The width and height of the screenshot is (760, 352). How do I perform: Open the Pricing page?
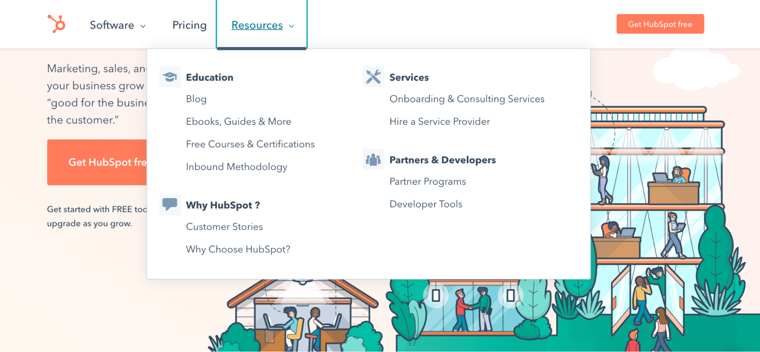(x=189, y=25)
